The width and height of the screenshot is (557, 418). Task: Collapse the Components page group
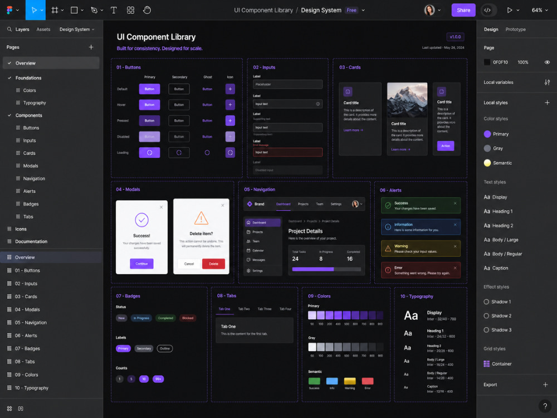[9, 115]
